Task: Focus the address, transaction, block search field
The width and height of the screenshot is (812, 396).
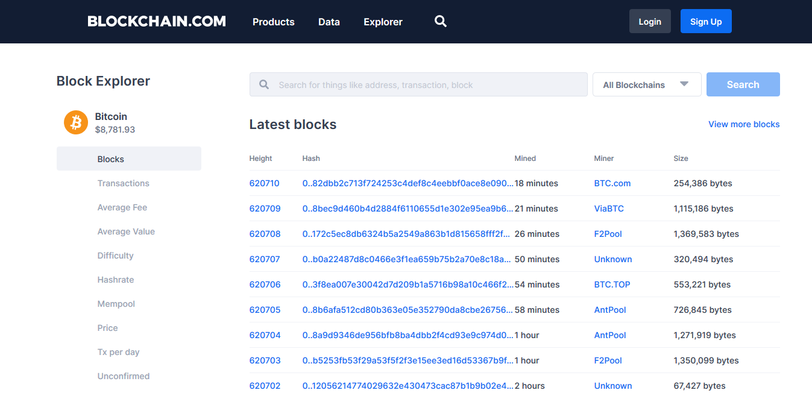Action: point(418,84)
